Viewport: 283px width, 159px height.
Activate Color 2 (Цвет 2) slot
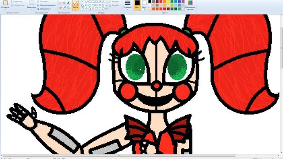click(x=145, y=5)
